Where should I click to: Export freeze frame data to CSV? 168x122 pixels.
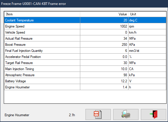(x=98, y=114)
